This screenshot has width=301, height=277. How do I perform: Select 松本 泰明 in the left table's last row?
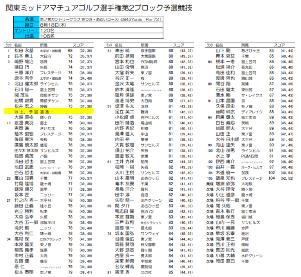(24, 272)
